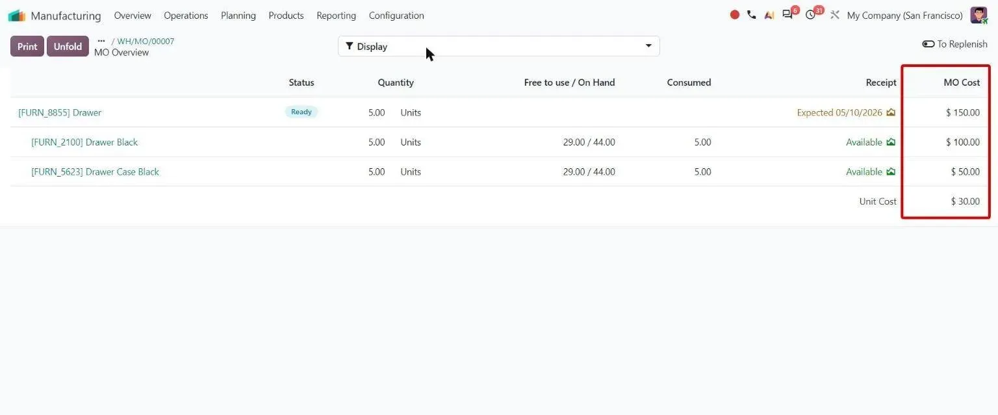
Task: Toggle the To Replenish switch
Action: coord(928,44)
